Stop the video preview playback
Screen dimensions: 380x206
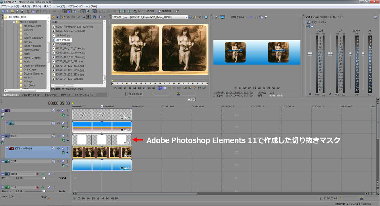[259, 88]
